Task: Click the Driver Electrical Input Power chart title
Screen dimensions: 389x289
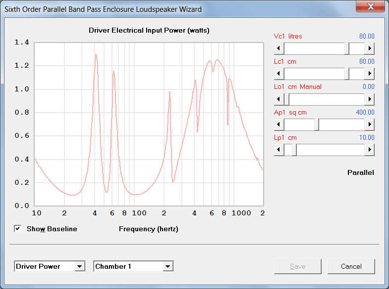Action: pyautogui.click(x=149, y=31)
